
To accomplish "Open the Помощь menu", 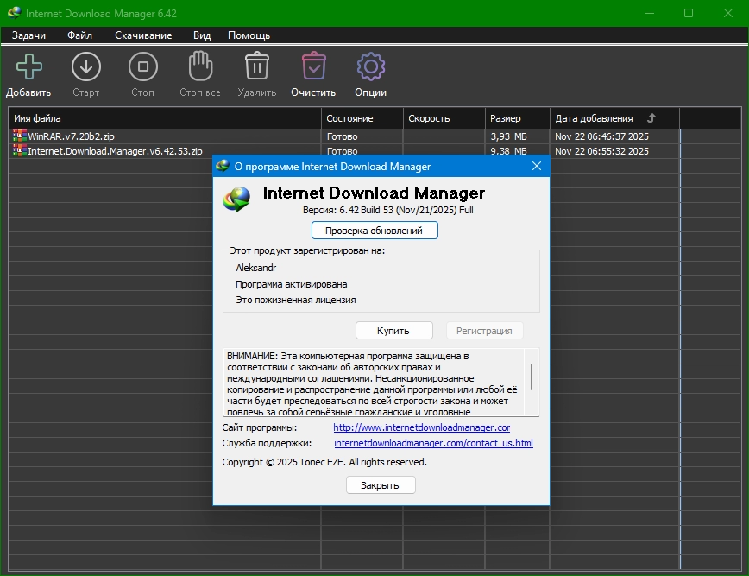I will click(x=249, y=35).
